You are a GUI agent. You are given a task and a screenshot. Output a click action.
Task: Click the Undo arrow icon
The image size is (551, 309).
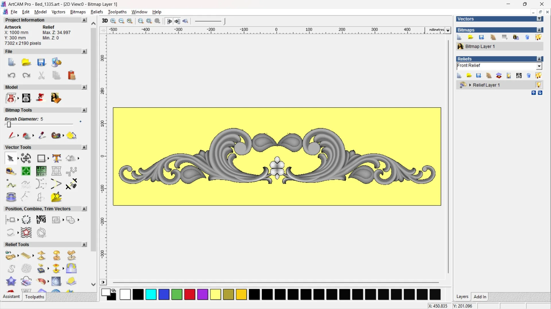click(x=11, y=75)
